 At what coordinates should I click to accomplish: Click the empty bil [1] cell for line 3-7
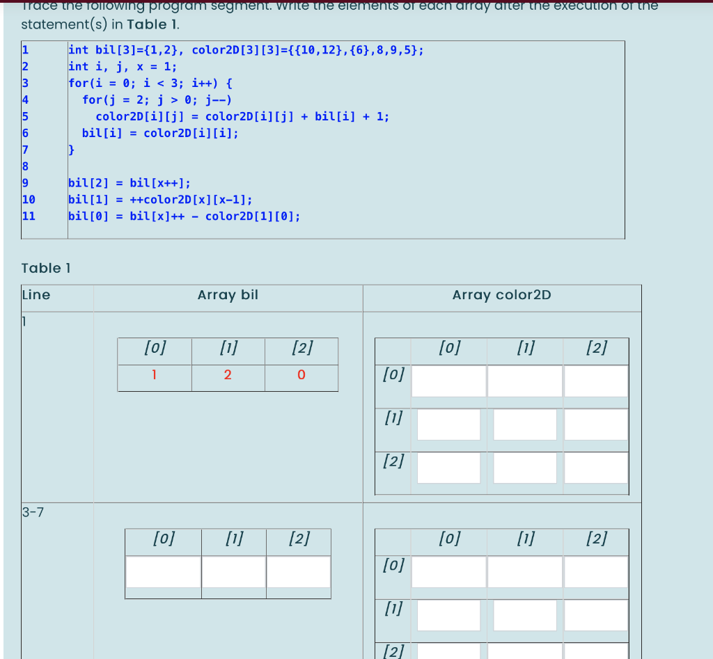[x=233, y=571]
